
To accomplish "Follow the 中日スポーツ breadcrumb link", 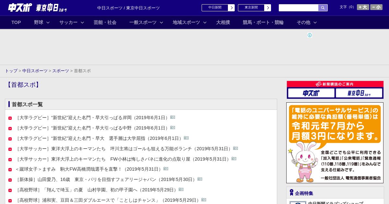I will pos(35,71).
